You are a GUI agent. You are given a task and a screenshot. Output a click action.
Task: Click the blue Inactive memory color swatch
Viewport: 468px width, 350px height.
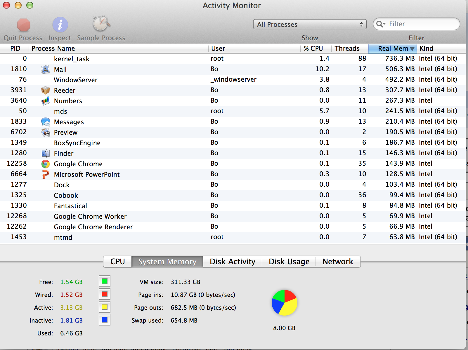105,320
